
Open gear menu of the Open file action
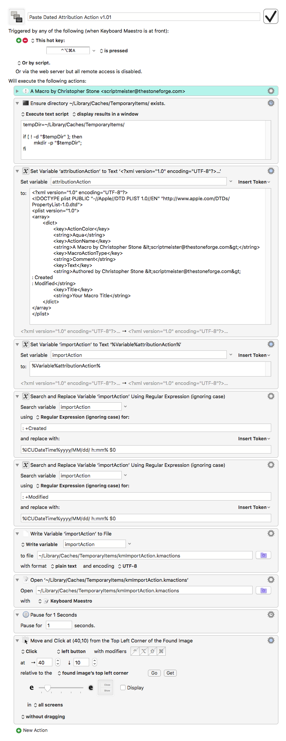click(271, 580)
